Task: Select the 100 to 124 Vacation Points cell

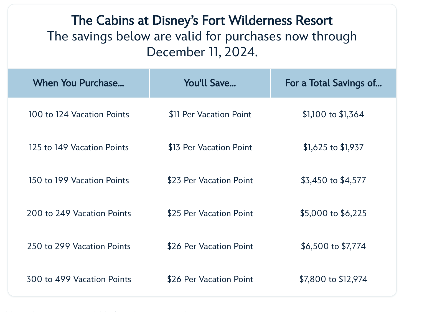Action: click(79, 114)
